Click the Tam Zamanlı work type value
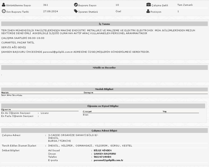This screenshot has width=209, height=167. [x=185, y=5]
